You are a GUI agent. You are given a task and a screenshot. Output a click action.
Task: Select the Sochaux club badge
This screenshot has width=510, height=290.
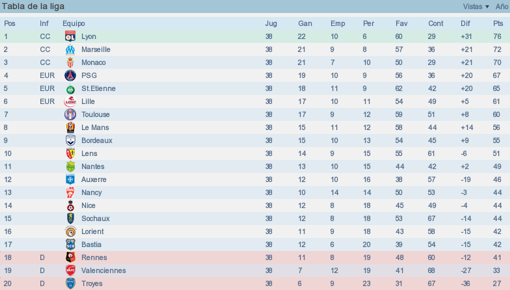(70, 218)
